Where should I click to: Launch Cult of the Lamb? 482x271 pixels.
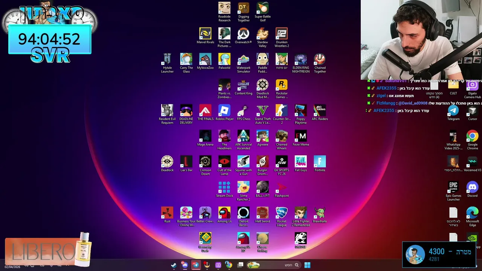(224, 165)
